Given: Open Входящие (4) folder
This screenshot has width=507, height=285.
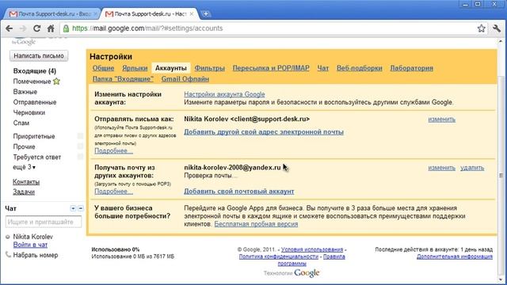Looking at the screenshot, I should pyautogui.click(x=35, y=71).
